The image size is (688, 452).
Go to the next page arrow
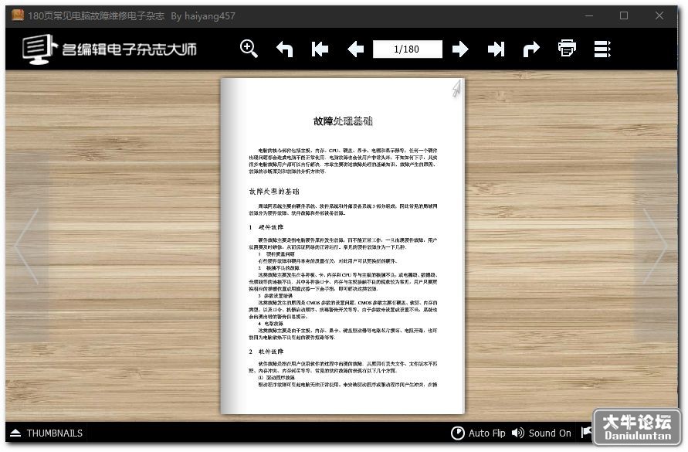coord(460,49)
